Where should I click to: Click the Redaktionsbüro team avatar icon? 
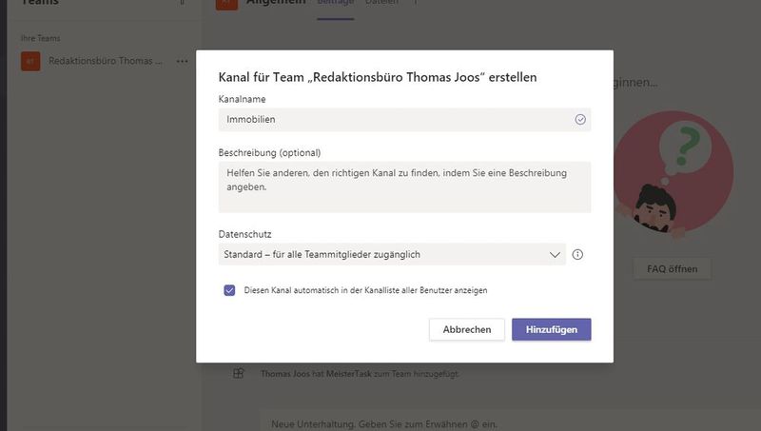[x=30, y=62]
